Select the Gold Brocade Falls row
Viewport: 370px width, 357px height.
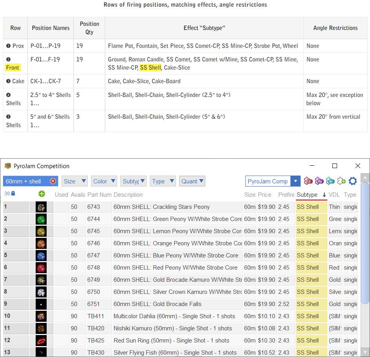[x=157, y=304]
